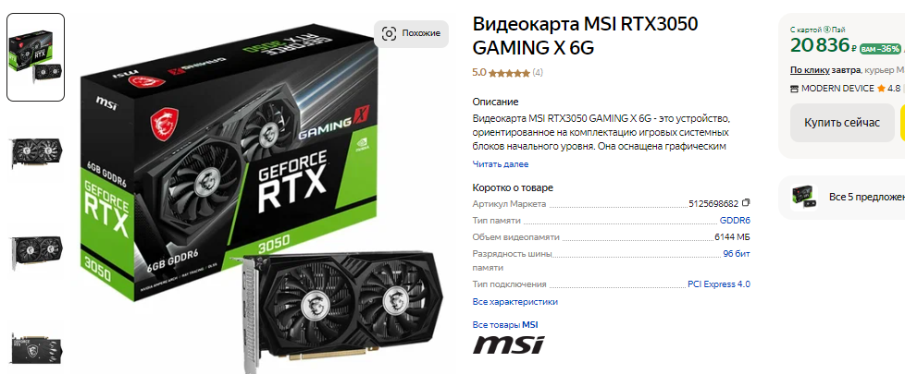Follow the PCI Express 4.0 link
Viewport: 905px width, 374px height.
[x=719, y=284]
